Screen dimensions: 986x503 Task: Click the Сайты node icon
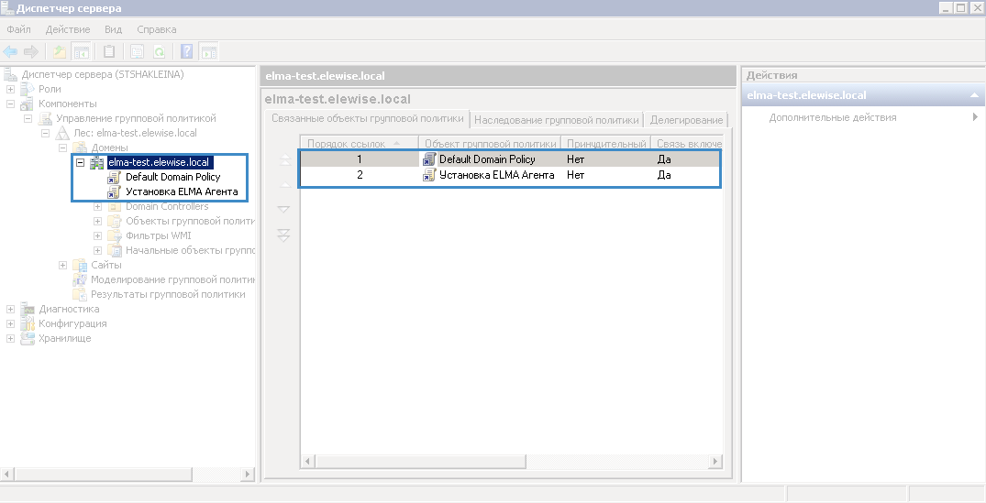click(x=80, y=265)
